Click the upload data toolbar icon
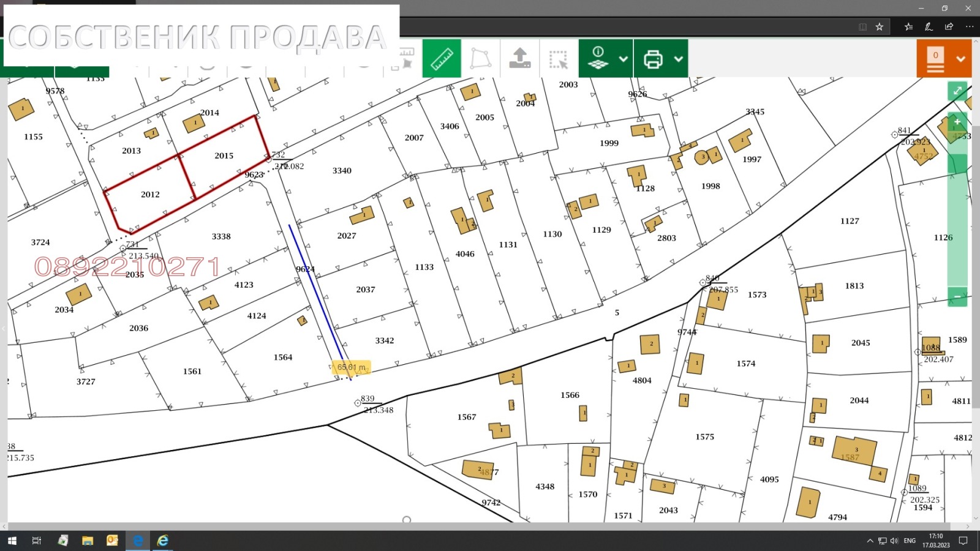 click(x=519, y=58)
